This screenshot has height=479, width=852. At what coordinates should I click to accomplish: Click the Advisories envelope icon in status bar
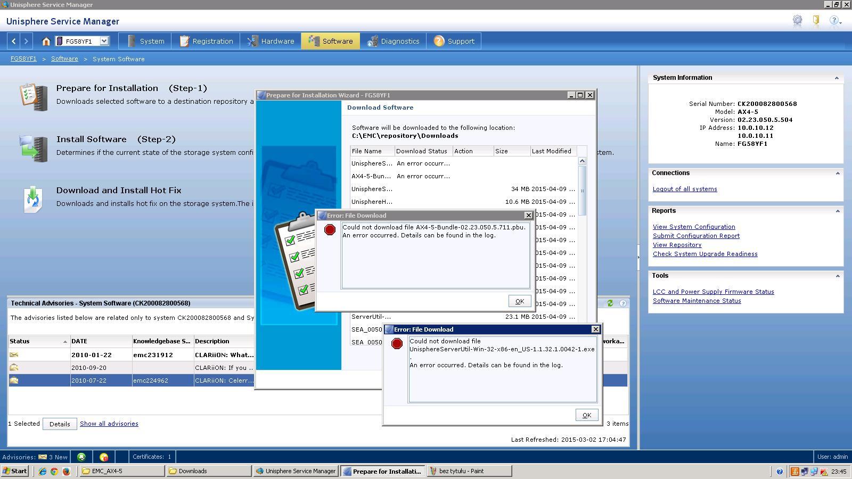[42, 457]
